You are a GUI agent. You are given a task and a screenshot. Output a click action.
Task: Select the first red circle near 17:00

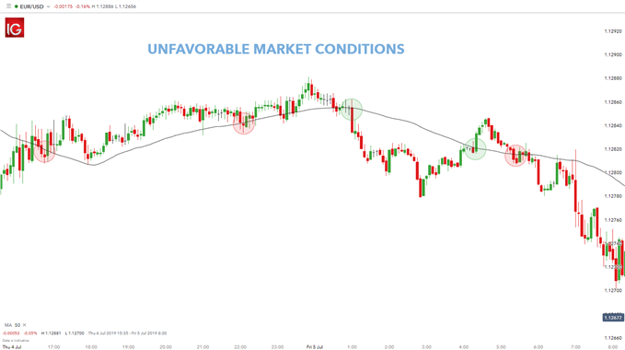pos(44,151)
